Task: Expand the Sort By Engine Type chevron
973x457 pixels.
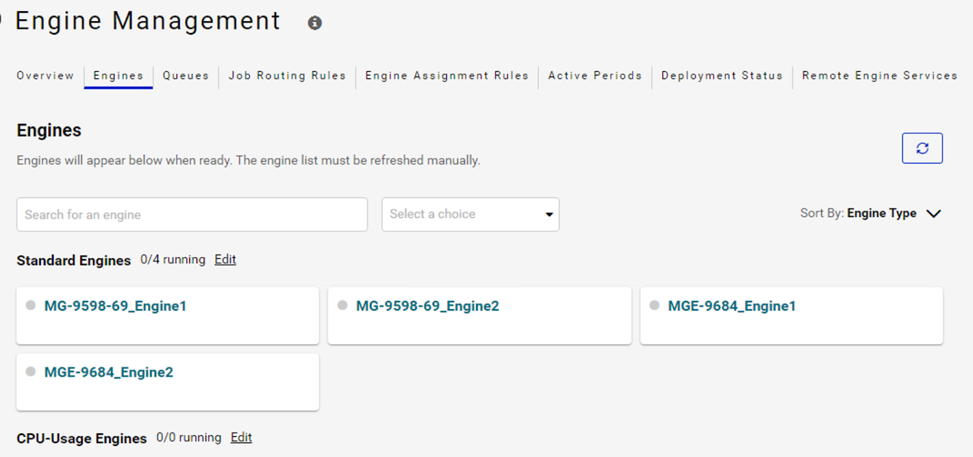Action: click(933, 213)
